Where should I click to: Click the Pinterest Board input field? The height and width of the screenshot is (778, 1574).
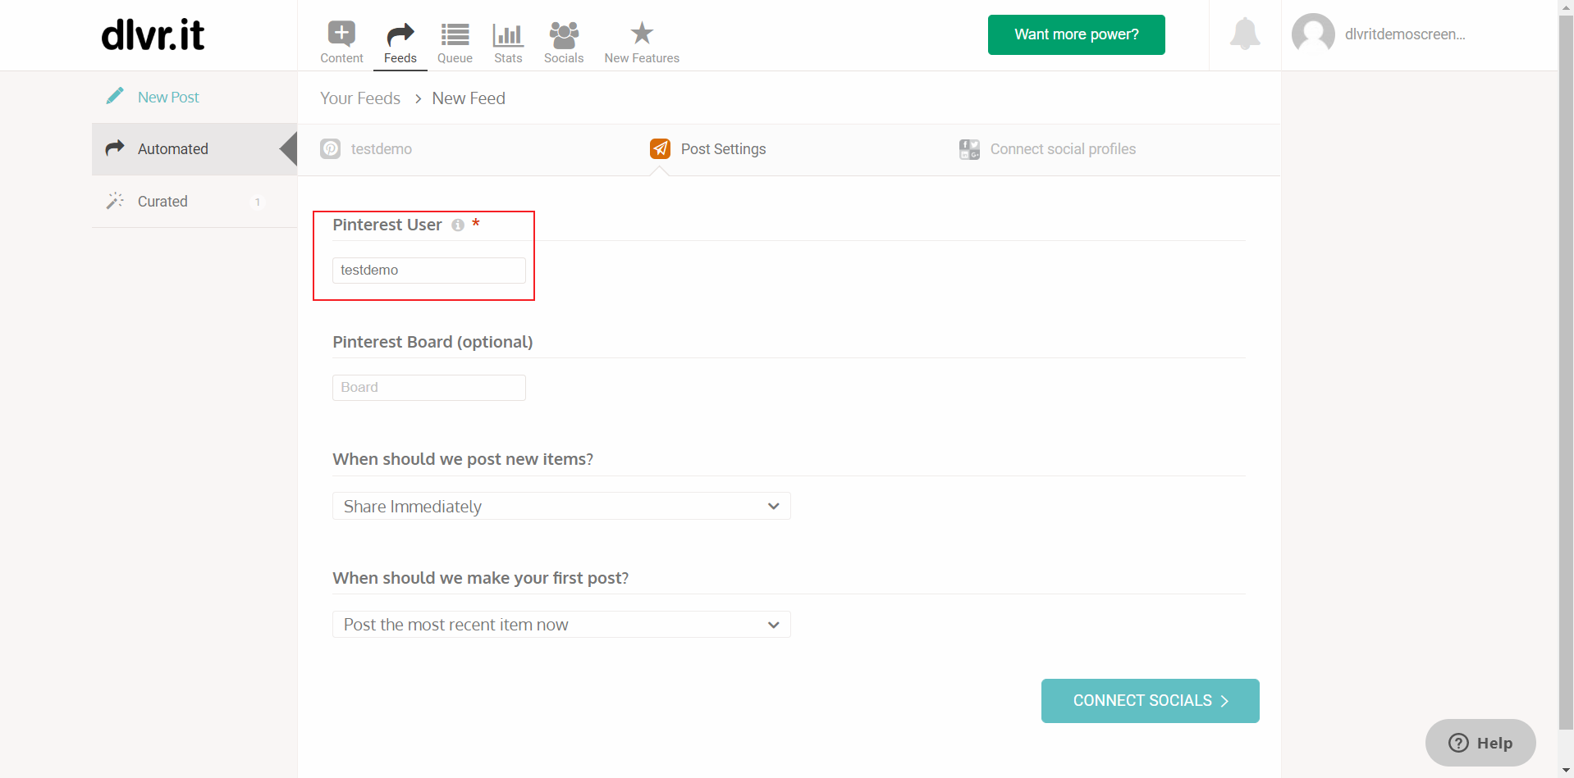[428, 388]
